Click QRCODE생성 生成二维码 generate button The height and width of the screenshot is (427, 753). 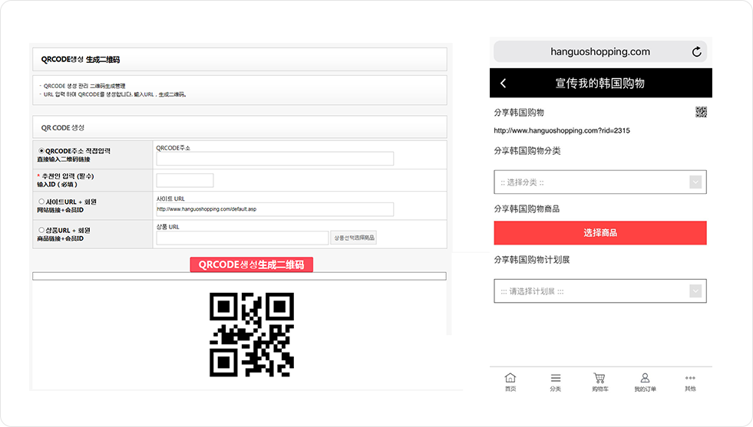point(251,264)
